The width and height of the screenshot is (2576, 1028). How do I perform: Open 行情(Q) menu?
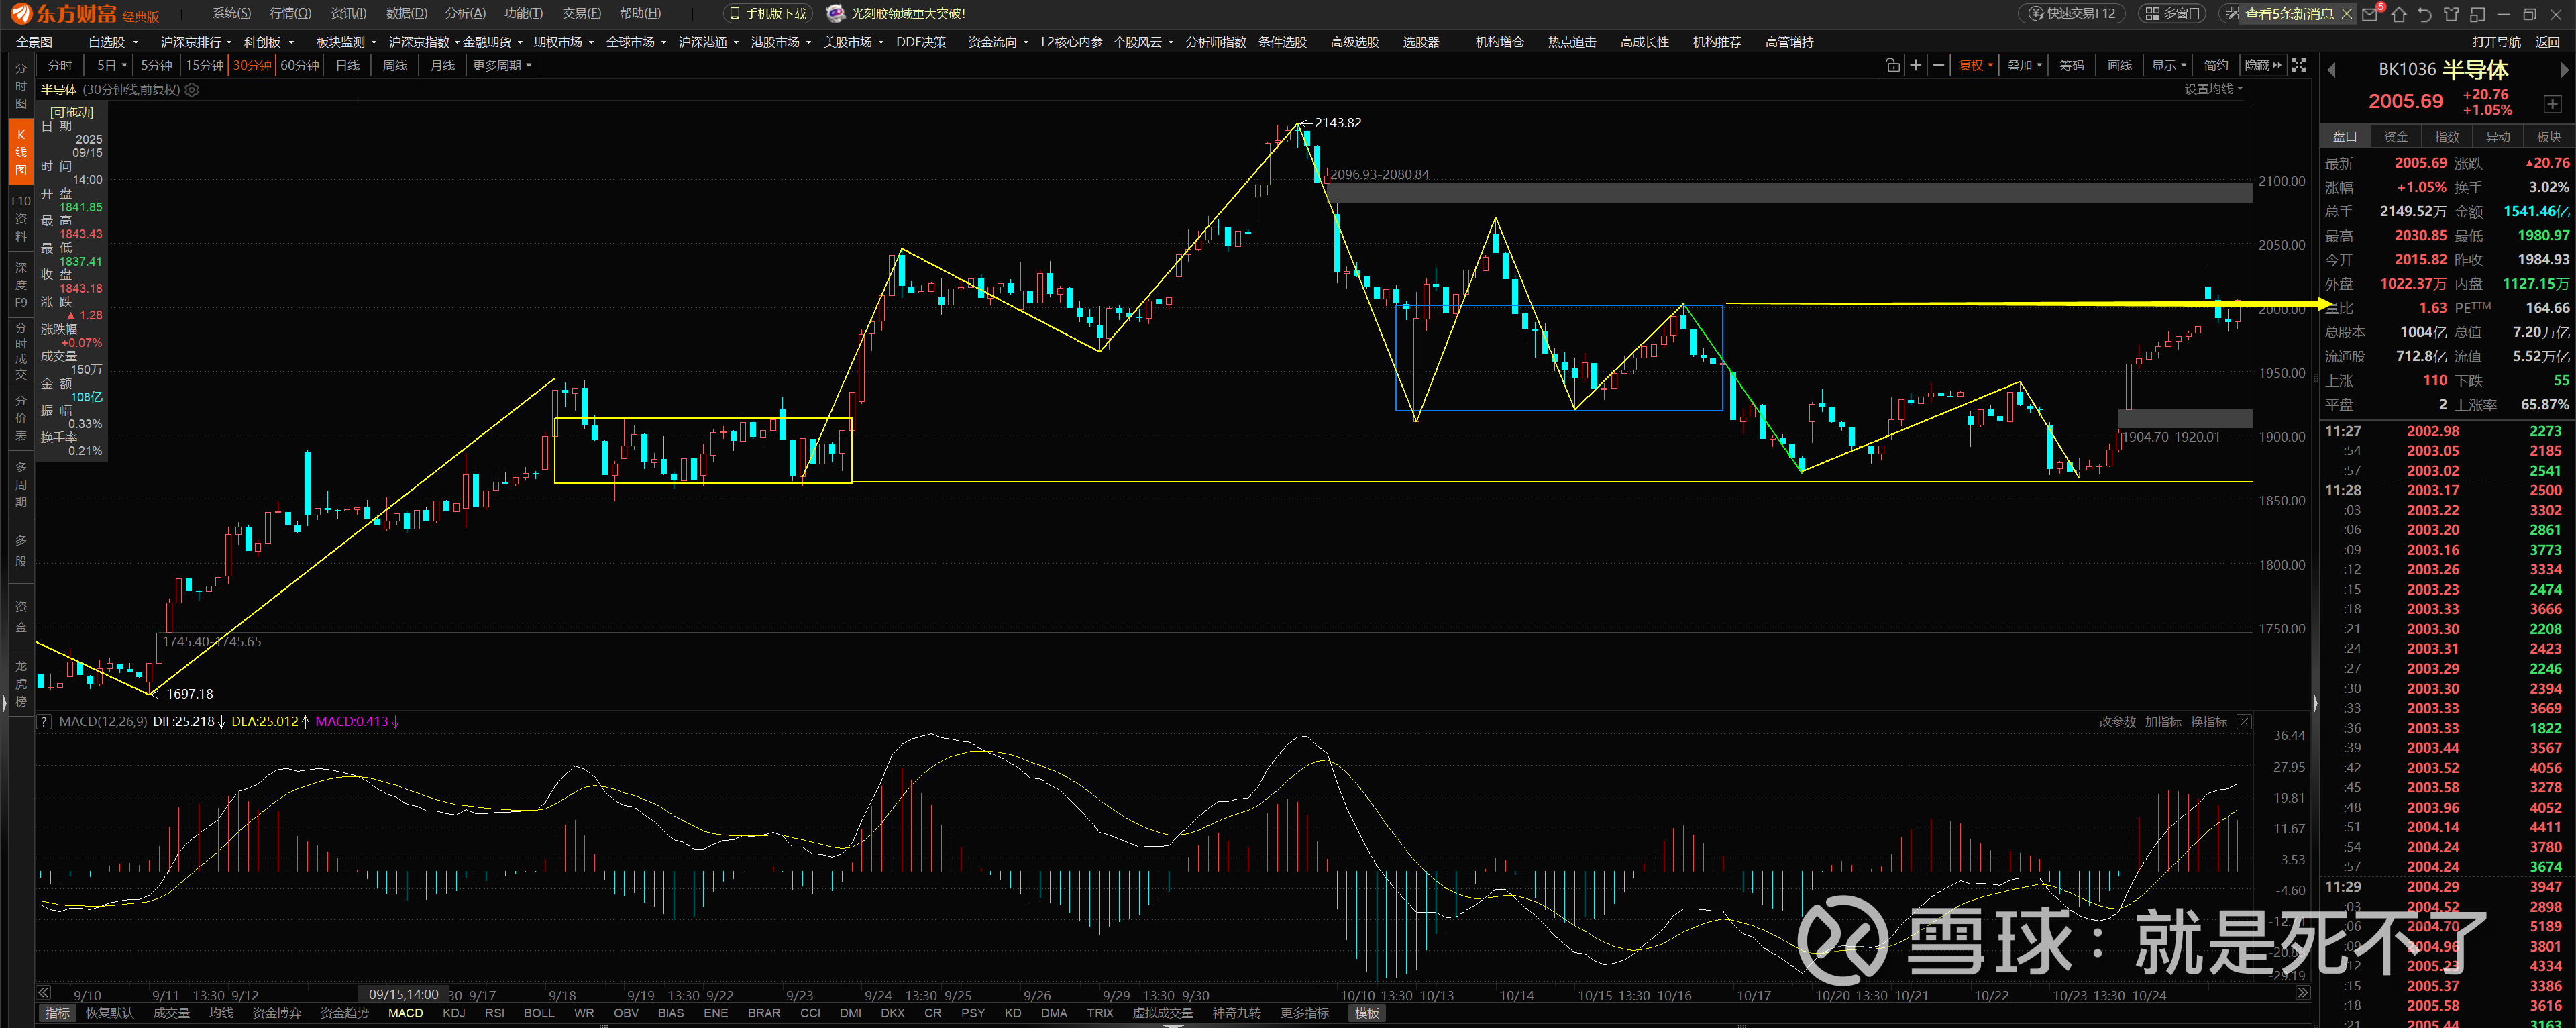[x=290, y=13]
